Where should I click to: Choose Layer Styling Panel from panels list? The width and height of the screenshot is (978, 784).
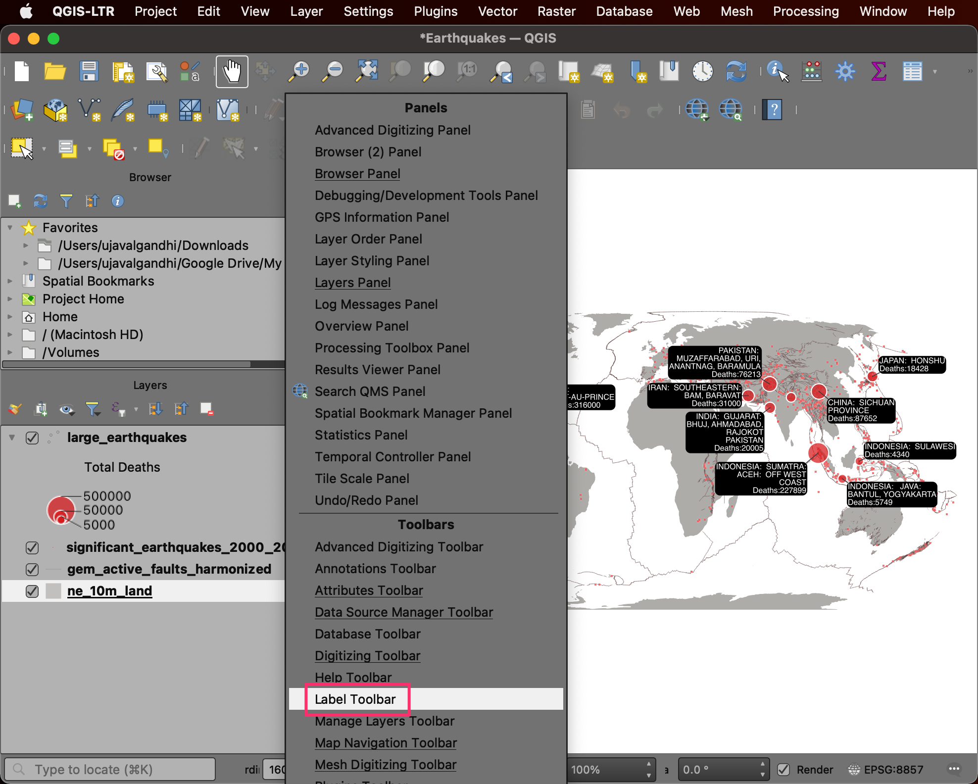coord(372,261)
